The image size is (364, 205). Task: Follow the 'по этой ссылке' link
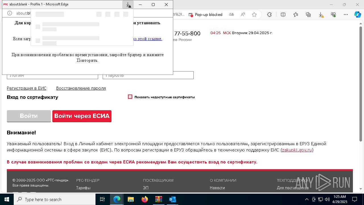coord(148,39)
